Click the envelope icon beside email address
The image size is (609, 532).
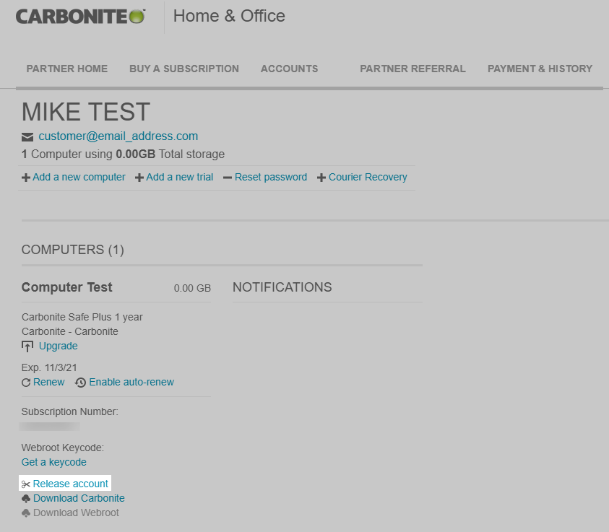point(27,136)
